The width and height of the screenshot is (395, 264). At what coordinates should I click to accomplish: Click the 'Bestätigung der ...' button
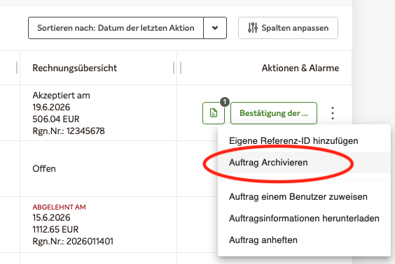pos(274,113)
